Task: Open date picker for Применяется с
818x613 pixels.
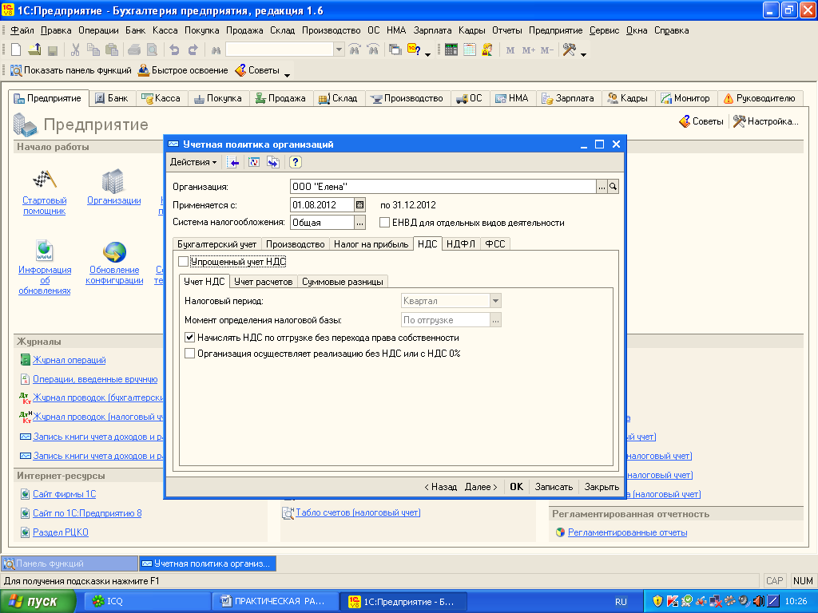Action: (360, 205)
